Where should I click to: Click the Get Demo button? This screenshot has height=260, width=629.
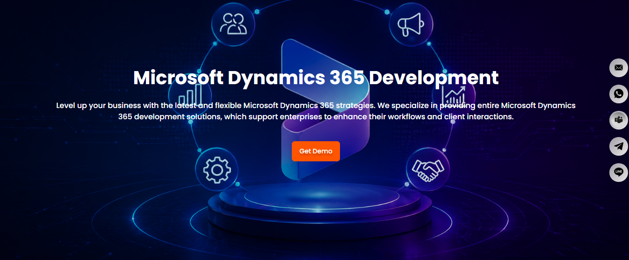click(316, 151)
